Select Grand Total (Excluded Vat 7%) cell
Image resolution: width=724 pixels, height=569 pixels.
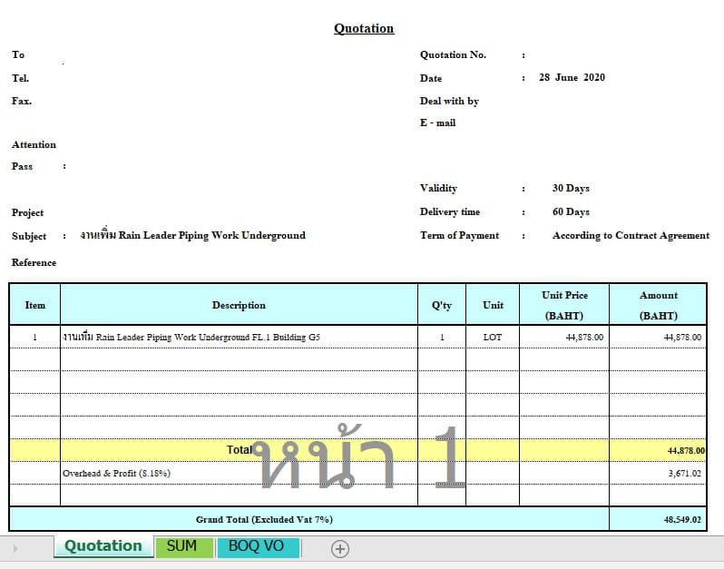pyautogui.click(x=309, y=519)
